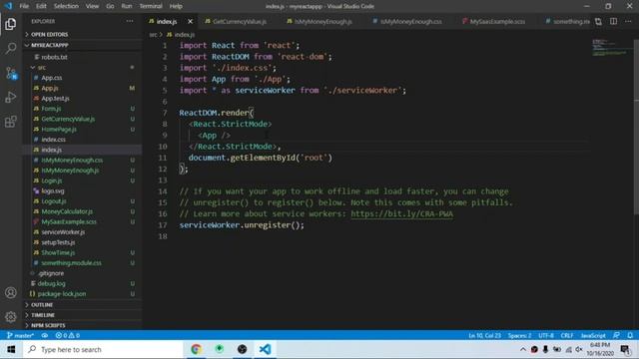Change end of line sequence CRLF
The width and height of the screenshot is (639, 359).
[567, 335]
